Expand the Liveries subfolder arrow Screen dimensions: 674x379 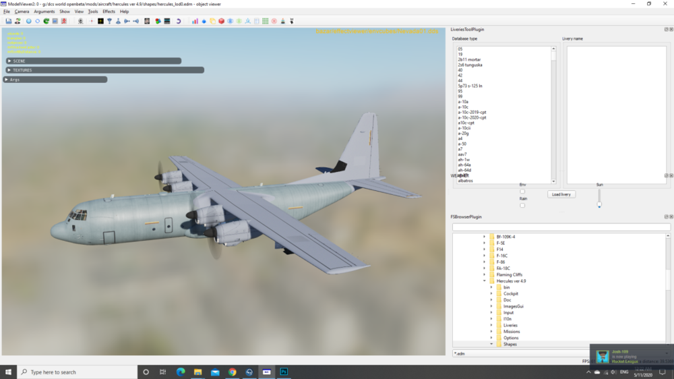pyautogui.click(x=491, y=325)
